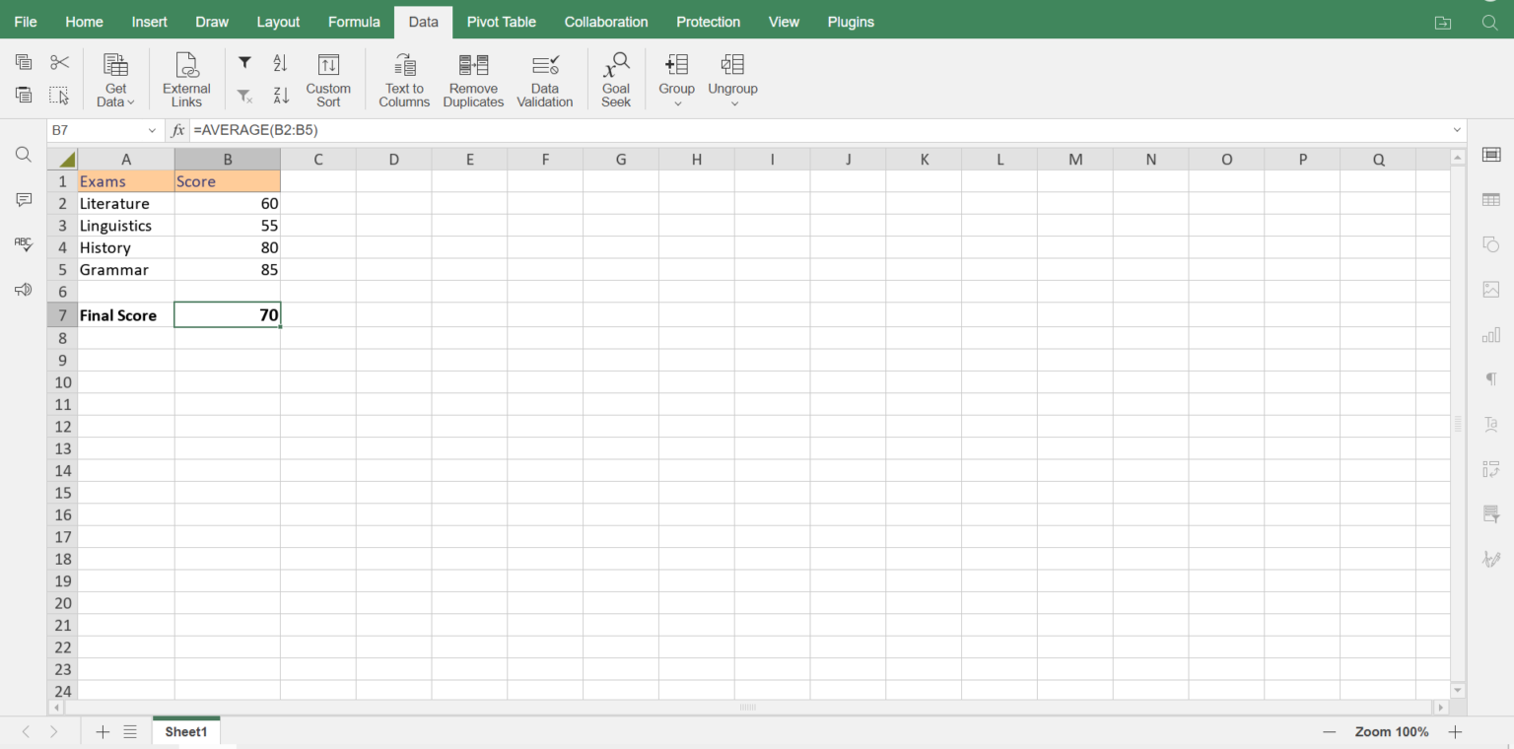Open Image settings in right sidebar
The width and height of the screenshot is (1514, 749).
[x=1491, y=290]
